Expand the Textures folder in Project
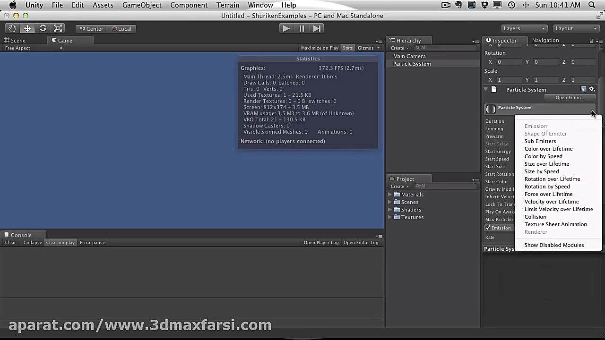The height and width of the screenshot is (340, 605). pos(390,217)
